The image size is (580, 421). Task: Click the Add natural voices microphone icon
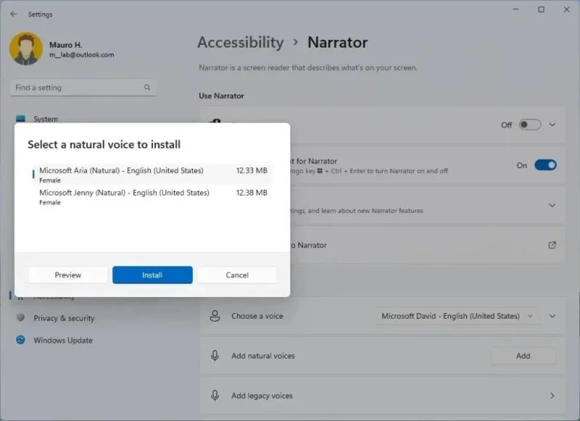tap(215, 356)
